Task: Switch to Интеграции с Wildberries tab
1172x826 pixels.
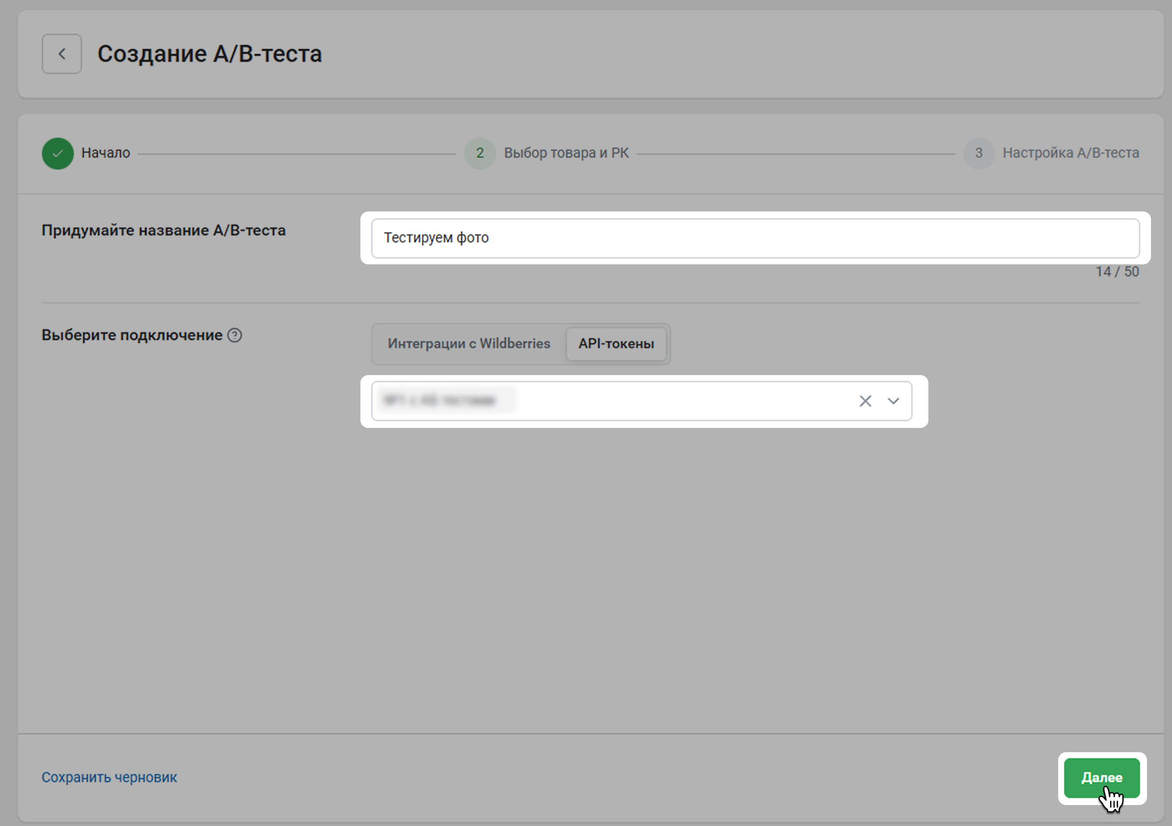Action: tap(469, 343)
